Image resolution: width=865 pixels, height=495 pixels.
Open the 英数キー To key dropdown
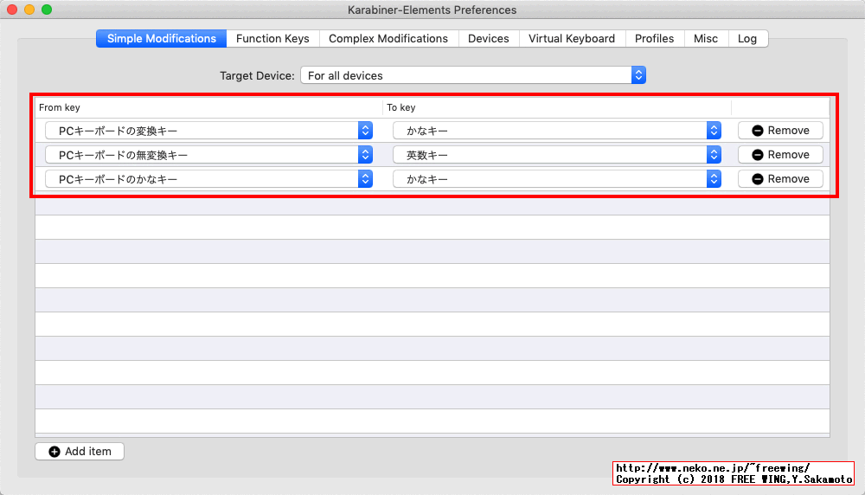pyautogui.click(x=556, y=155)
